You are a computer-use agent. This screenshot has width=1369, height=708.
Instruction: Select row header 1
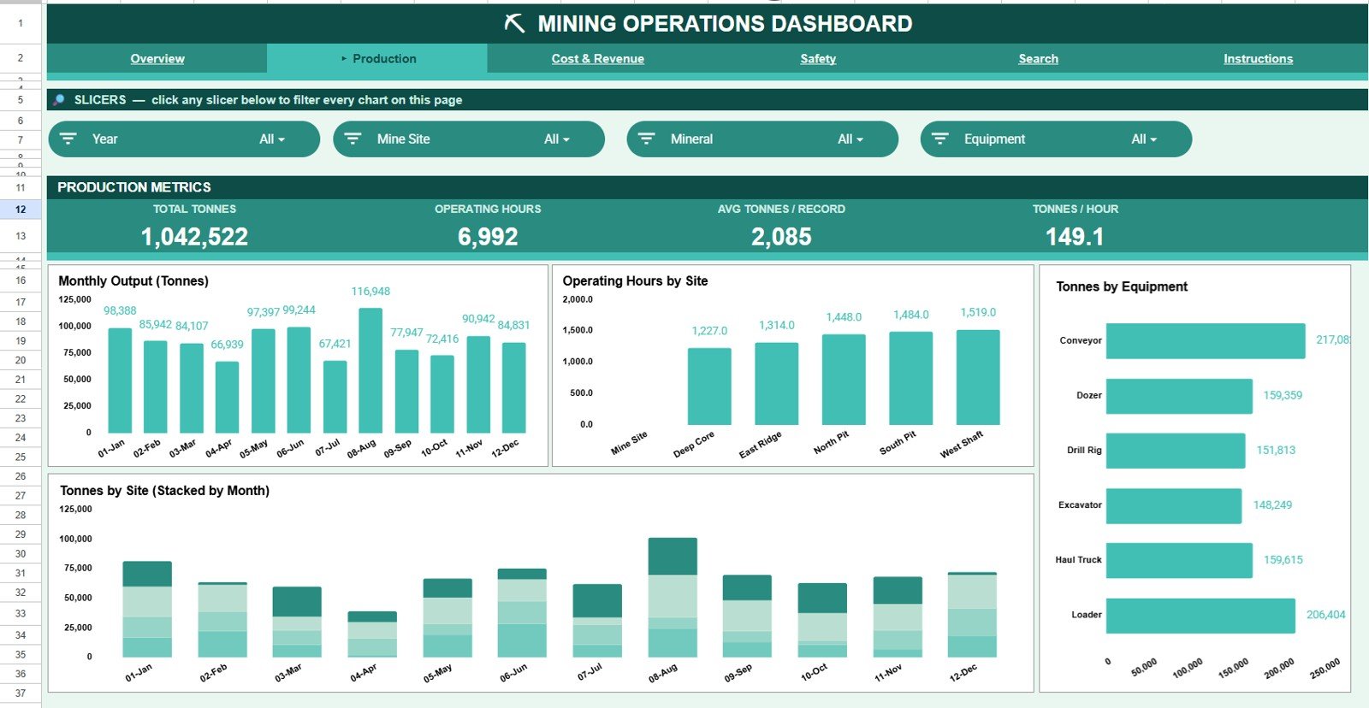[21, 23]
